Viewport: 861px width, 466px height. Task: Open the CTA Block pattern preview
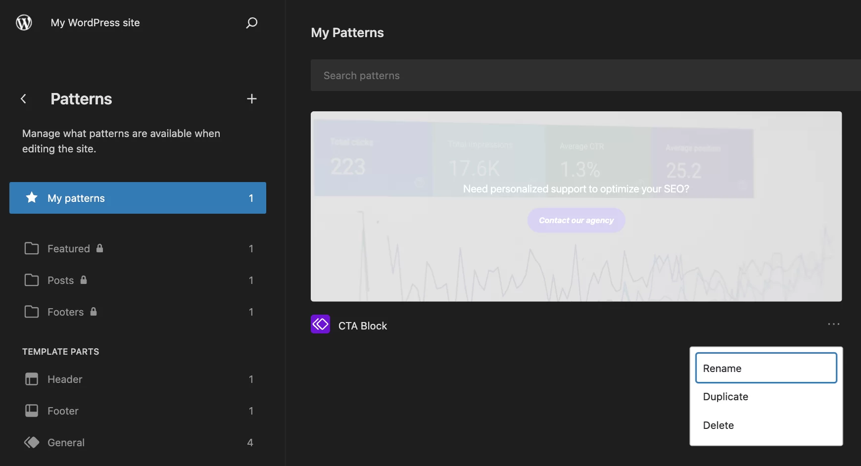[576, 206]
